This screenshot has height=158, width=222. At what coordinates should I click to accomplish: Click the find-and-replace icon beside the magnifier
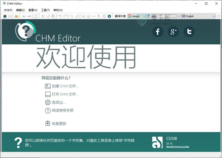77,16
